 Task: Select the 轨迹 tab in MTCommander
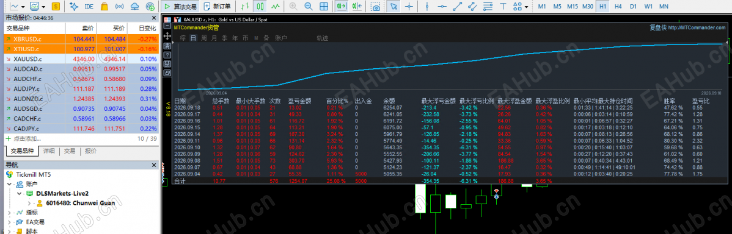click(323, 38)
